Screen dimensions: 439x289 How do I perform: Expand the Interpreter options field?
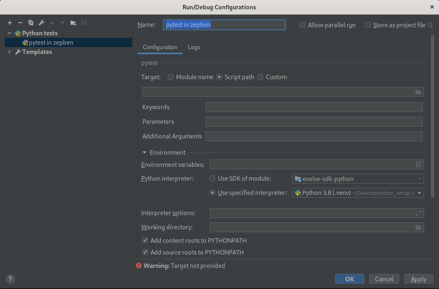tap(418, 213)
